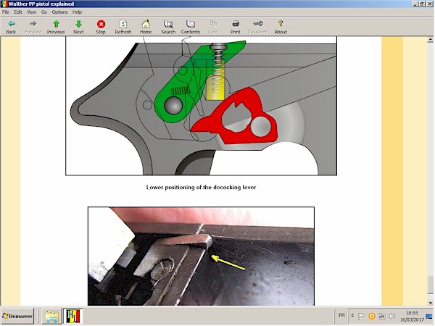The image size is (435, 326).
Task: Close the Walther PP window
Action: coord(429,4)
